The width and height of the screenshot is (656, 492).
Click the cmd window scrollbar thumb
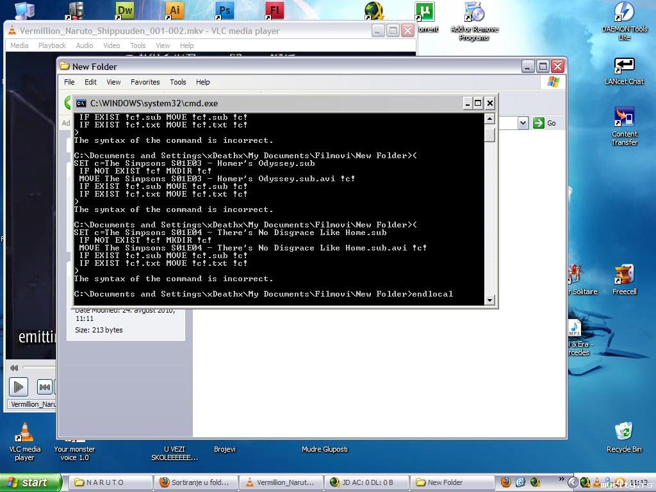click(489, 135)
